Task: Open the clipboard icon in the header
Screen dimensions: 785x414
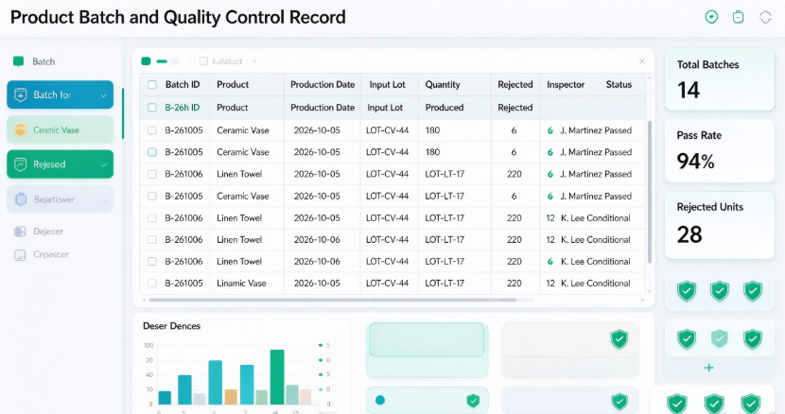Action: tap(739, 17)
